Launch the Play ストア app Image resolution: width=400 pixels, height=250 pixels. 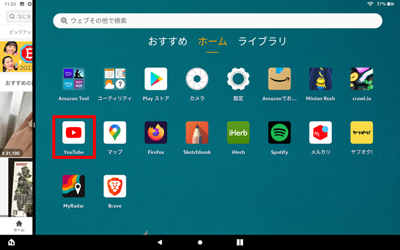(156, 79)
